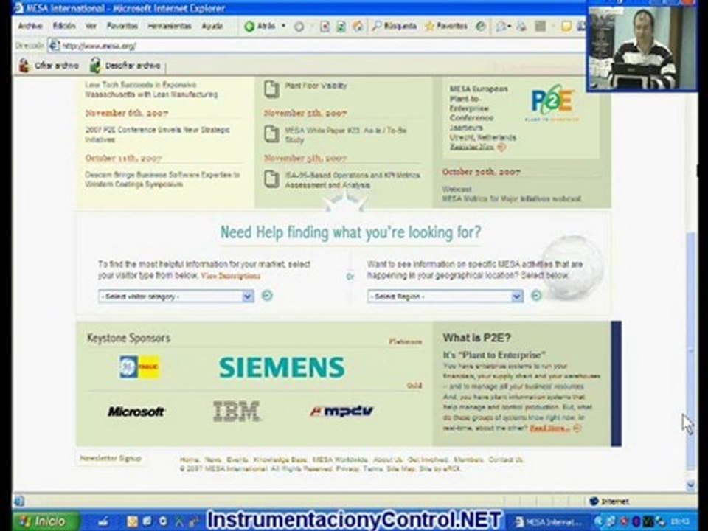Image resolution: width=708 pixels, height=531 pixels.
Task: Open the ISA-95-Based Operations document icon
Action: (271, 178)
